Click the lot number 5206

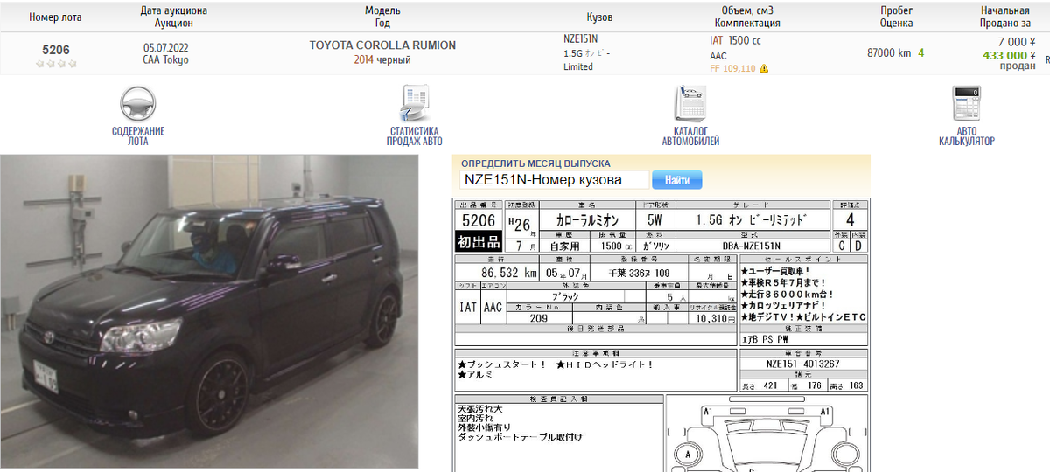click(56, 50)
